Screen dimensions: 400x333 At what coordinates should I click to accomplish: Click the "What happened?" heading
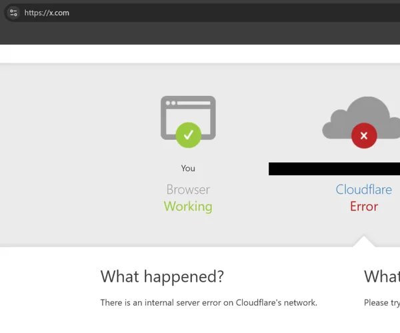tap(162, 276)
